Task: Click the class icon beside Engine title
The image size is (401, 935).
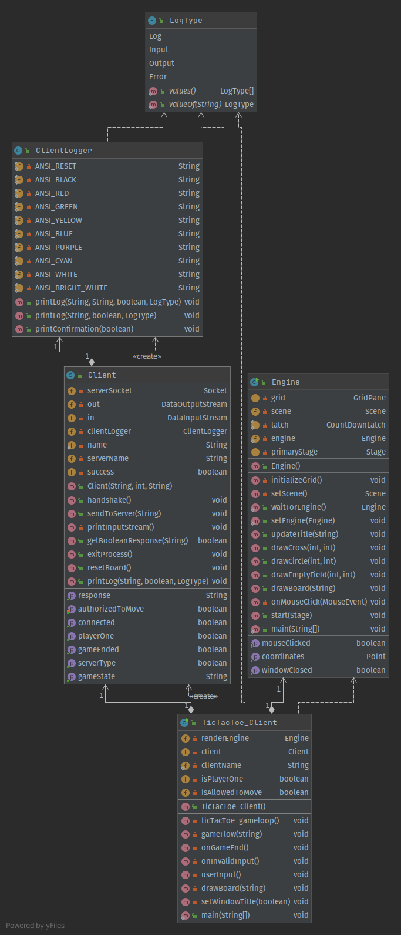Action: (x=254, y=382)
